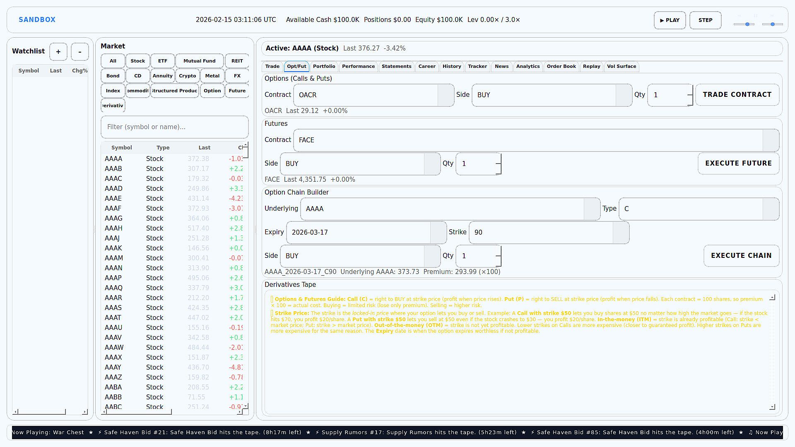
Task: Adjust the first speed slider in header
Action: [x=747, y=24]
